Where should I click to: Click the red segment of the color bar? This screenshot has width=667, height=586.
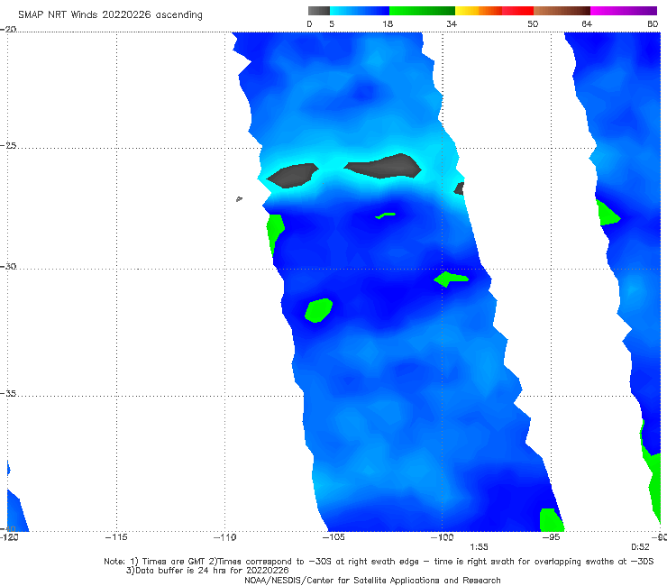pos(517,11)
